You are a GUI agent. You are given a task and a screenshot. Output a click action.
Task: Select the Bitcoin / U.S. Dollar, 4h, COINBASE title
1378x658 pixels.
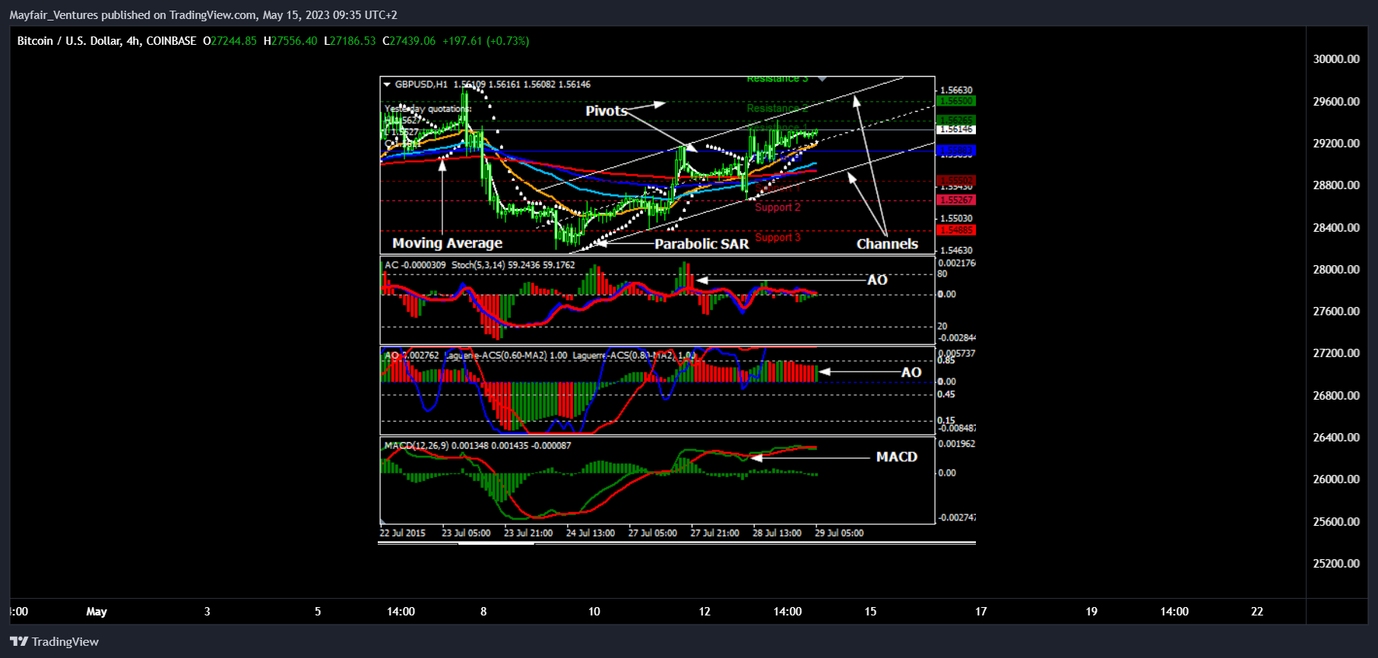coord(106,41)
